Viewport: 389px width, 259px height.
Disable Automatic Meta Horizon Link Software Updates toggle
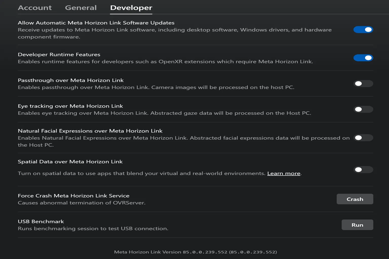click(363, 30)
